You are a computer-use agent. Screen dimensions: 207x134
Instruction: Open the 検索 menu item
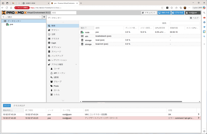click(63, 26)
